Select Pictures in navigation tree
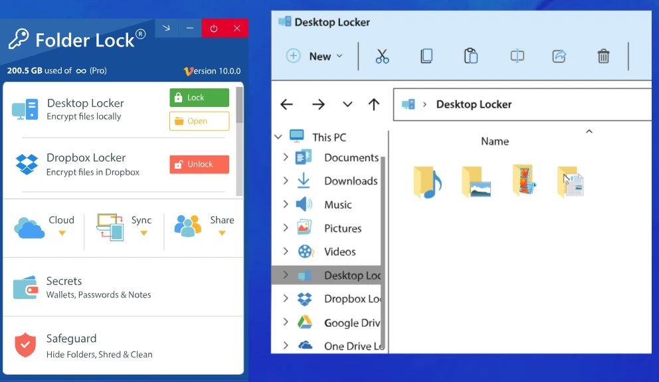 tap(343, 228)
